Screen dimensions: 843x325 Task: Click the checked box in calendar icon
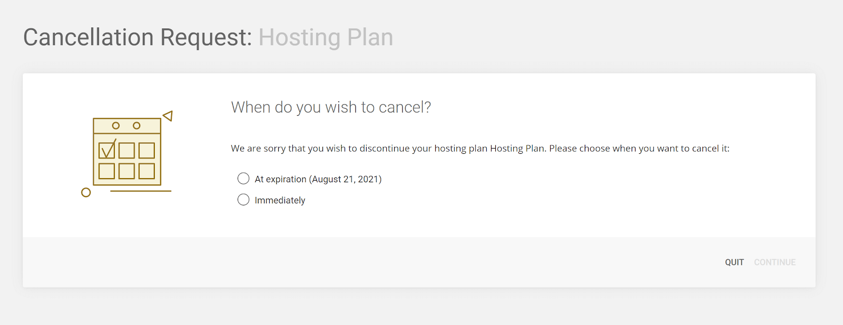[107, 150]
